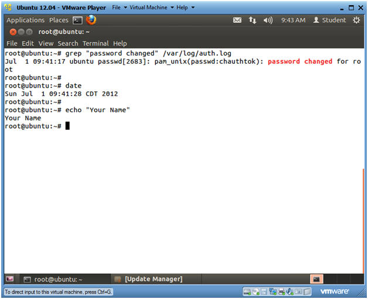The image size is (368, 299).
Task: Click show desktop icon in bottom panel
Action: point(10,279)
